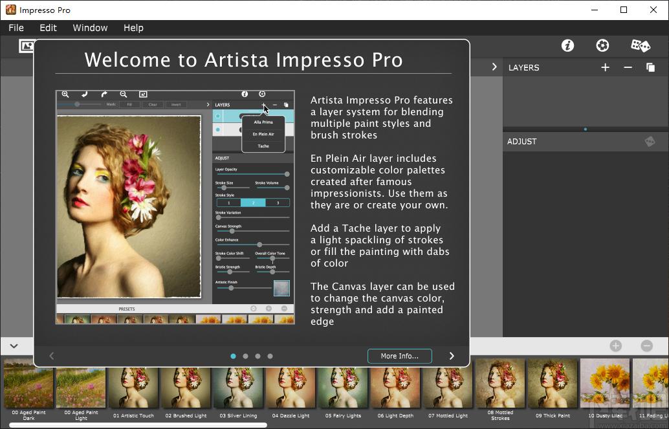Open the File menu
Viewport: 669px width, 429px height.
16,28
